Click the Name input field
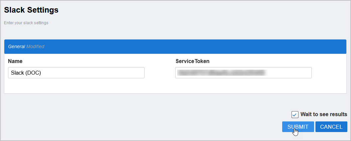351x141 pixels. point(76,73)
